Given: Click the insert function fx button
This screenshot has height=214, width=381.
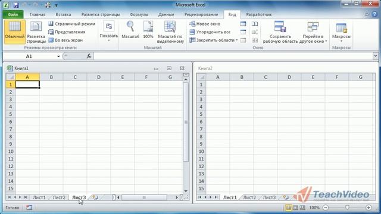Looking at the screenshot, I should 89,56.
